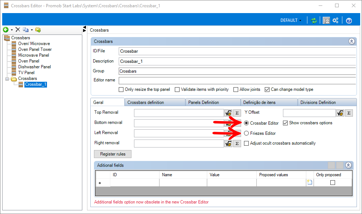The height and width of the screenshot is (214, 362).
Task: Click the Y Offset input field
Action: (x=309, y=113)
